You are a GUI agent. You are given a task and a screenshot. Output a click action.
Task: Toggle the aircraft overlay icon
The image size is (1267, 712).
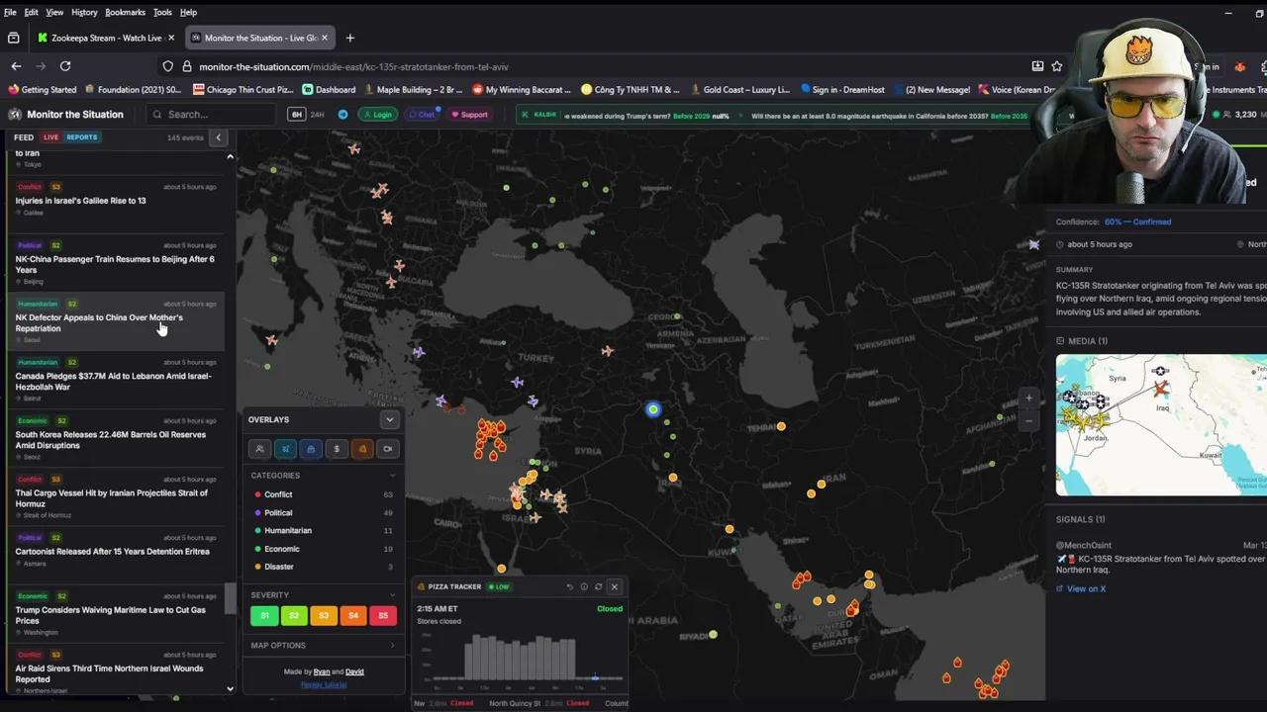click(x=285, y=449)
